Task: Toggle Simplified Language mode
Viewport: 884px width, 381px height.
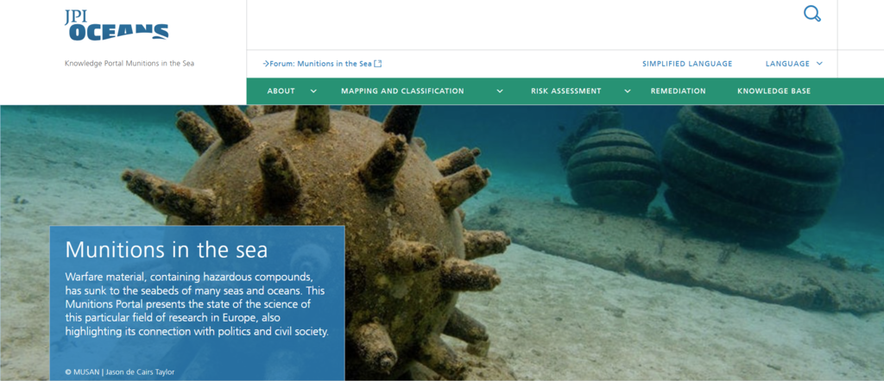Action: [x=687, y=64]
